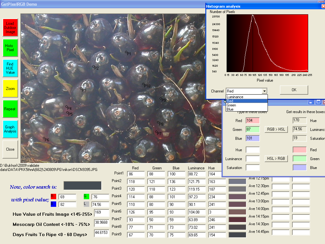Click the Red value input showing 104
This screenshot has width=325, height=244.
pos(253,121)
